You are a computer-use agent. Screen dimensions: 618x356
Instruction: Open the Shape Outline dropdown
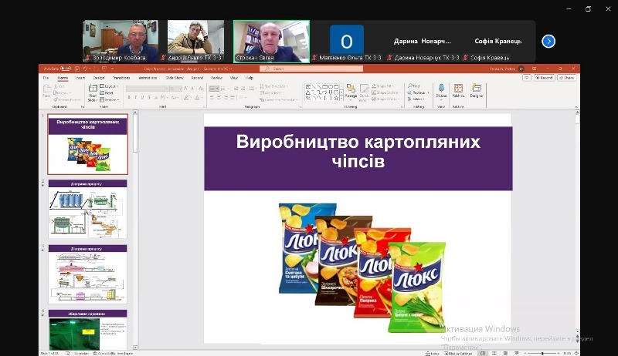pos(386,92)
